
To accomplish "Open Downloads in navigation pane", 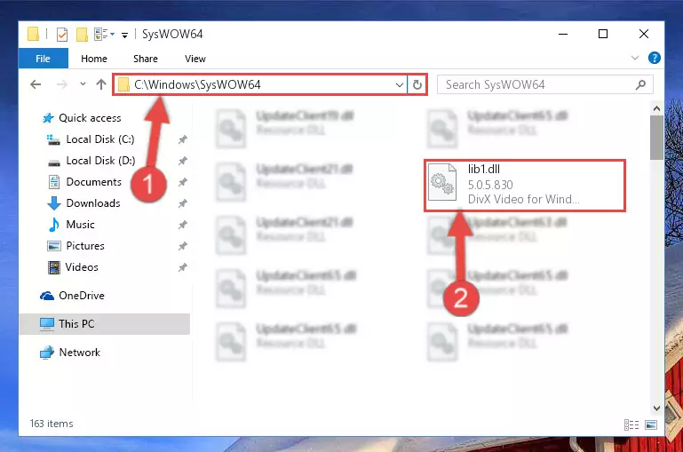I will click(x=92, y=203).
